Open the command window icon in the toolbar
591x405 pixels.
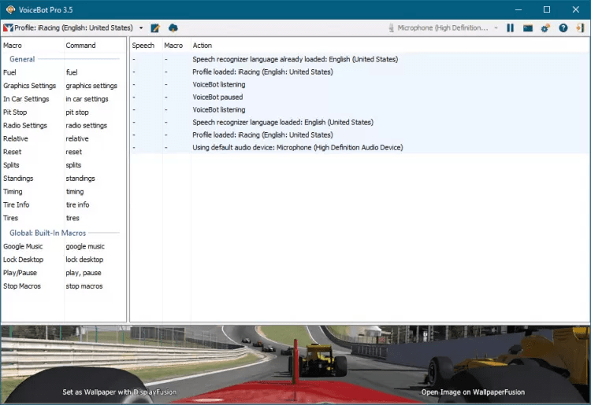528,28
